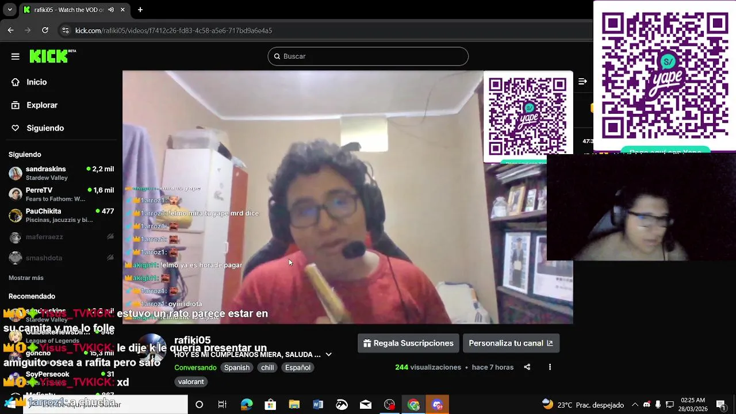Click Personaliza tu canal button

(x=511, y=343)
